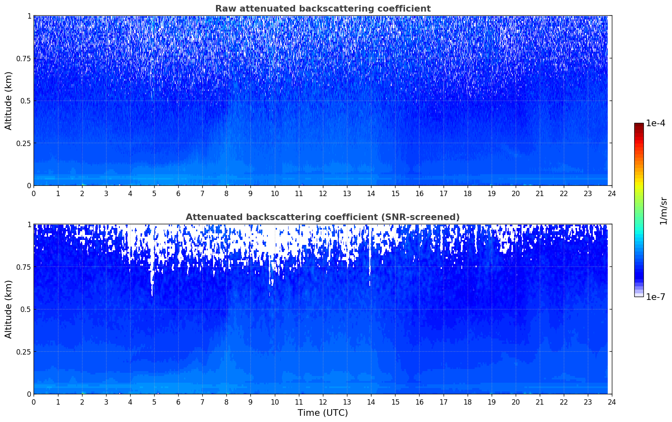Click the "1/m/sr" colorbar unit label
This screenshot has height=422, width=672.
tap(663, 210)
